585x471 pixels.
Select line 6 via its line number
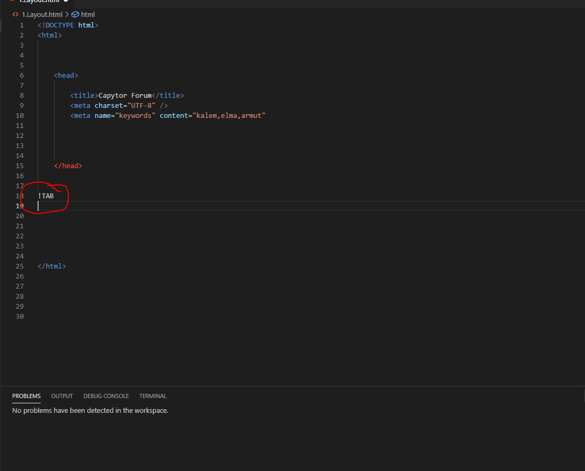(22, 76)
